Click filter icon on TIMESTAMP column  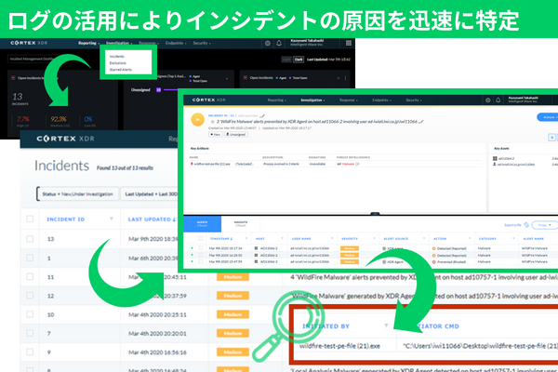coord(246,238)
